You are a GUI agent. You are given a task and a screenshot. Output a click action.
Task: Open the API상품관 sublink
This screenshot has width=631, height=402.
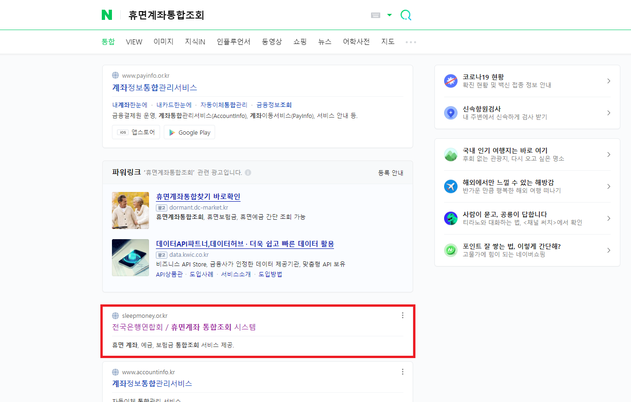click(169, 274)
